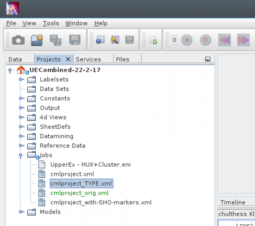Screen dimensions: 255x226
Task: Switch to the Services tab
Action: [x=88, y=59]
